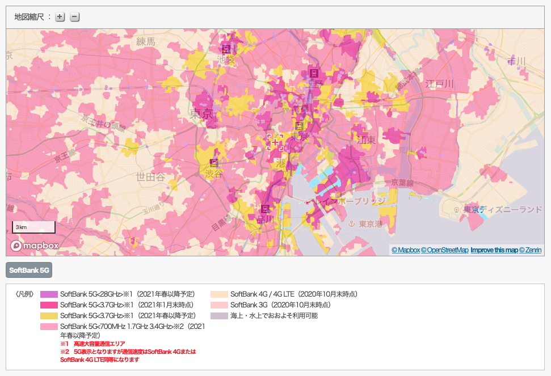551x376 pixels.
Task: Select the SoftBank 5G tab button
Action: (x=29, y=270)
